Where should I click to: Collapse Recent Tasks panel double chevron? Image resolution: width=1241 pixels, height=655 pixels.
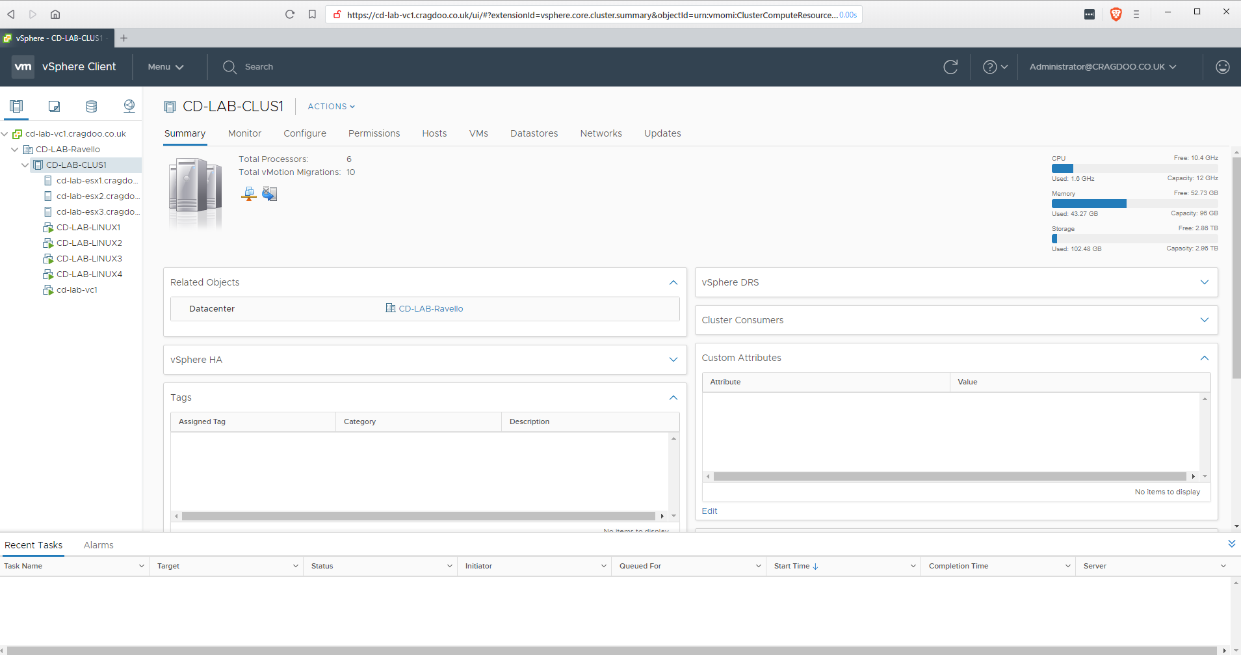(x=1231, y=544)
